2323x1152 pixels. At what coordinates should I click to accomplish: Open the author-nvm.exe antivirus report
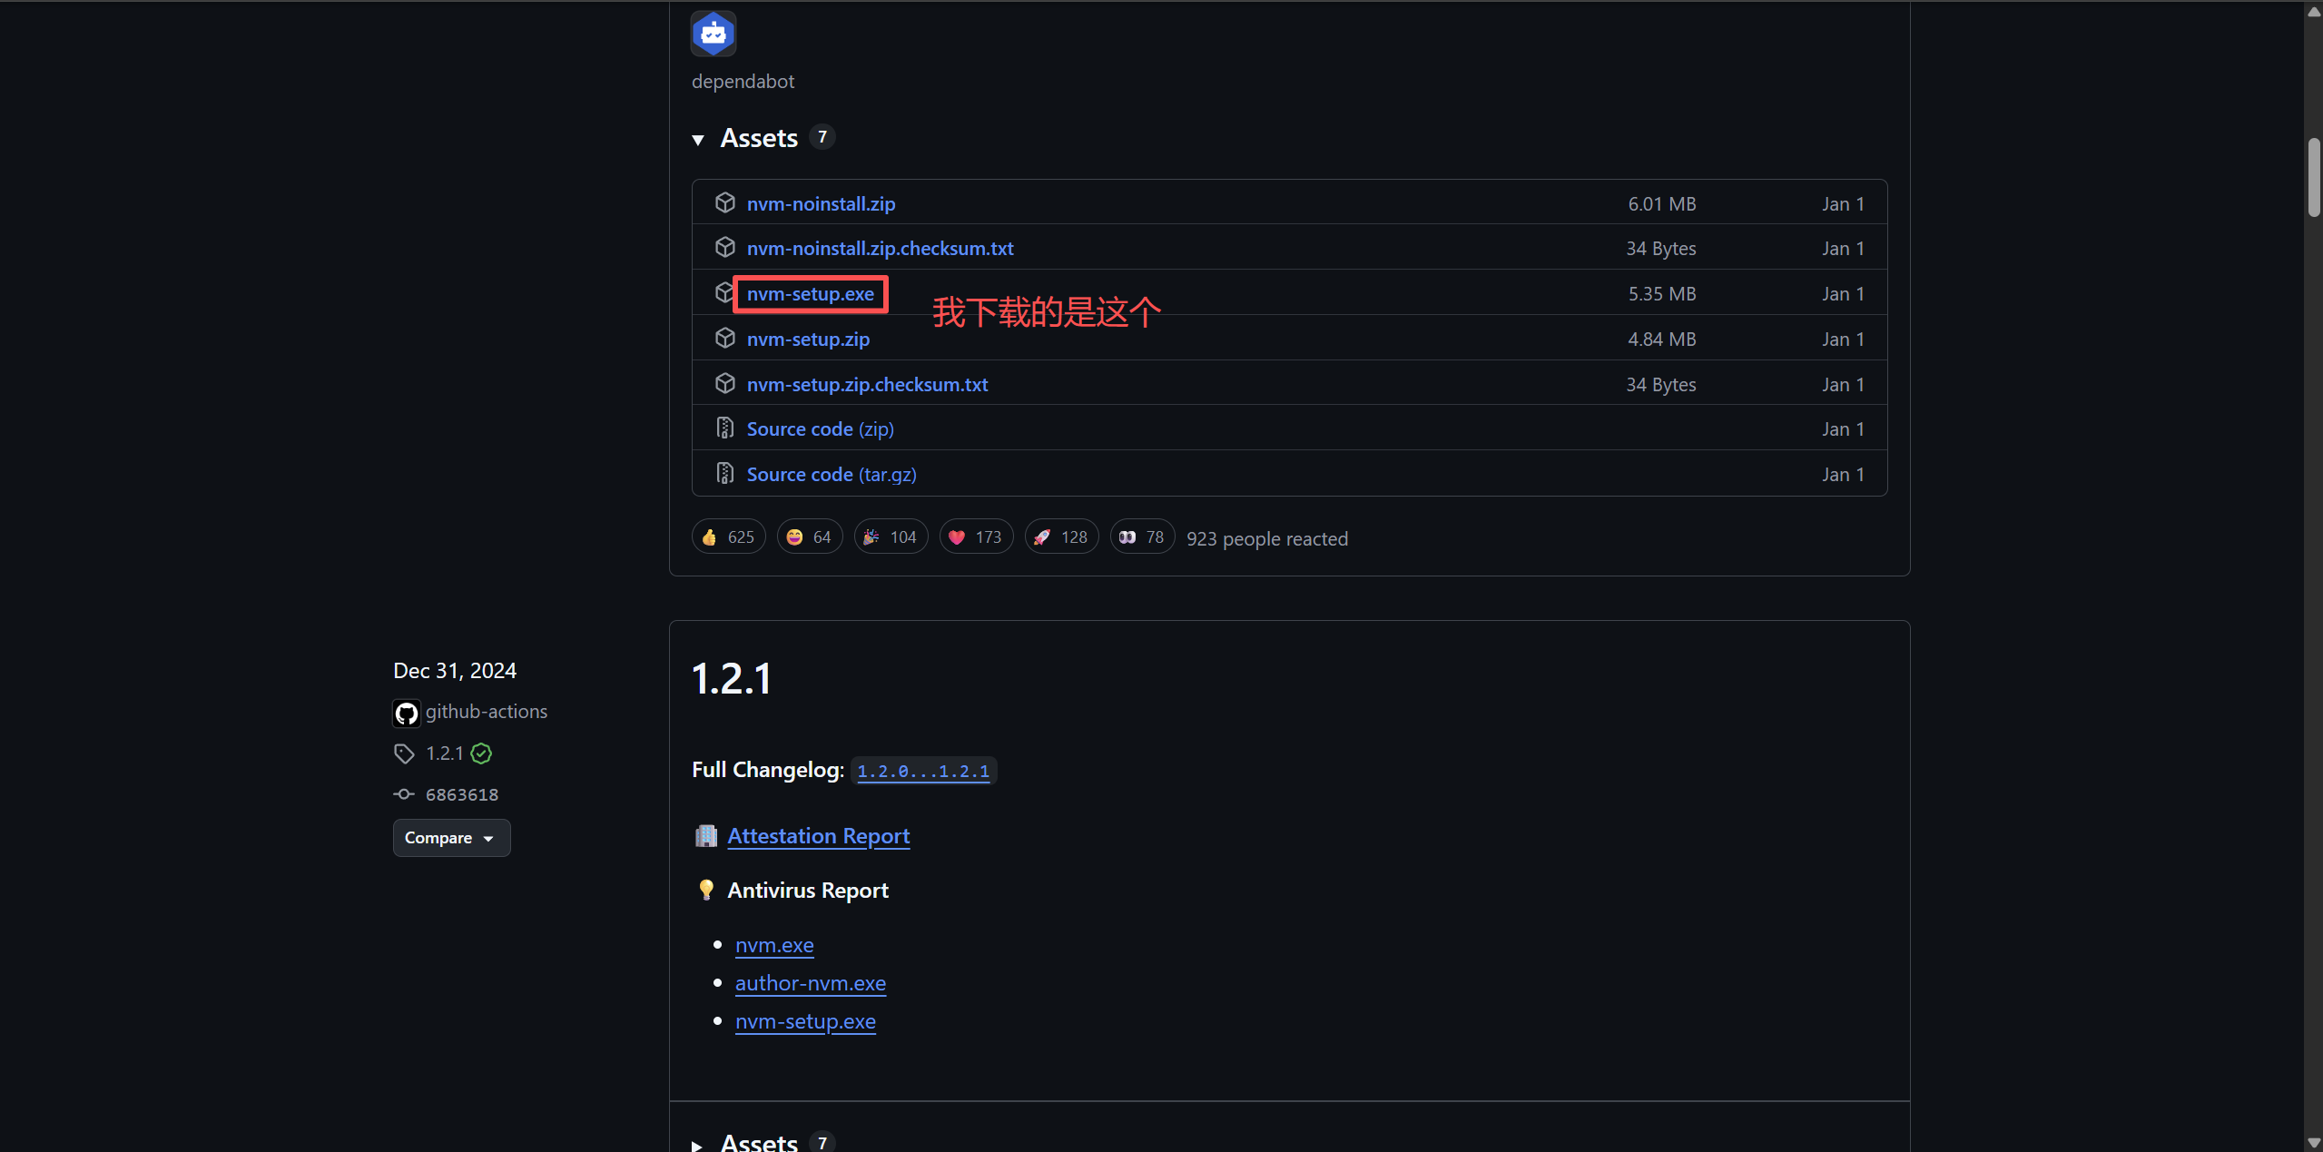click(810, 982)
